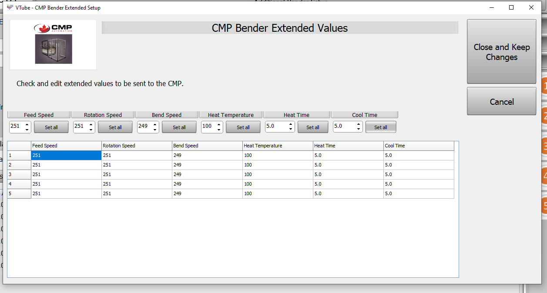547x293 pixels.
Task: Close the CMP Bender Extended Setup window
Action: click(x=531, y=7)
